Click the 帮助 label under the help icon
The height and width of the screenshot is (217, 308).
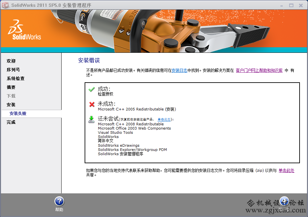click(x=59, y=210)
